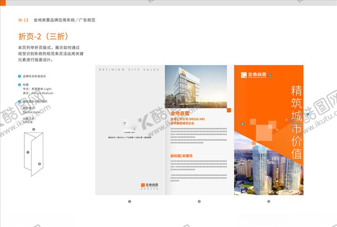This screenshot has height=227, width=337.
Task: Click the text 金地集团成员企业
Action: [182, 123]
